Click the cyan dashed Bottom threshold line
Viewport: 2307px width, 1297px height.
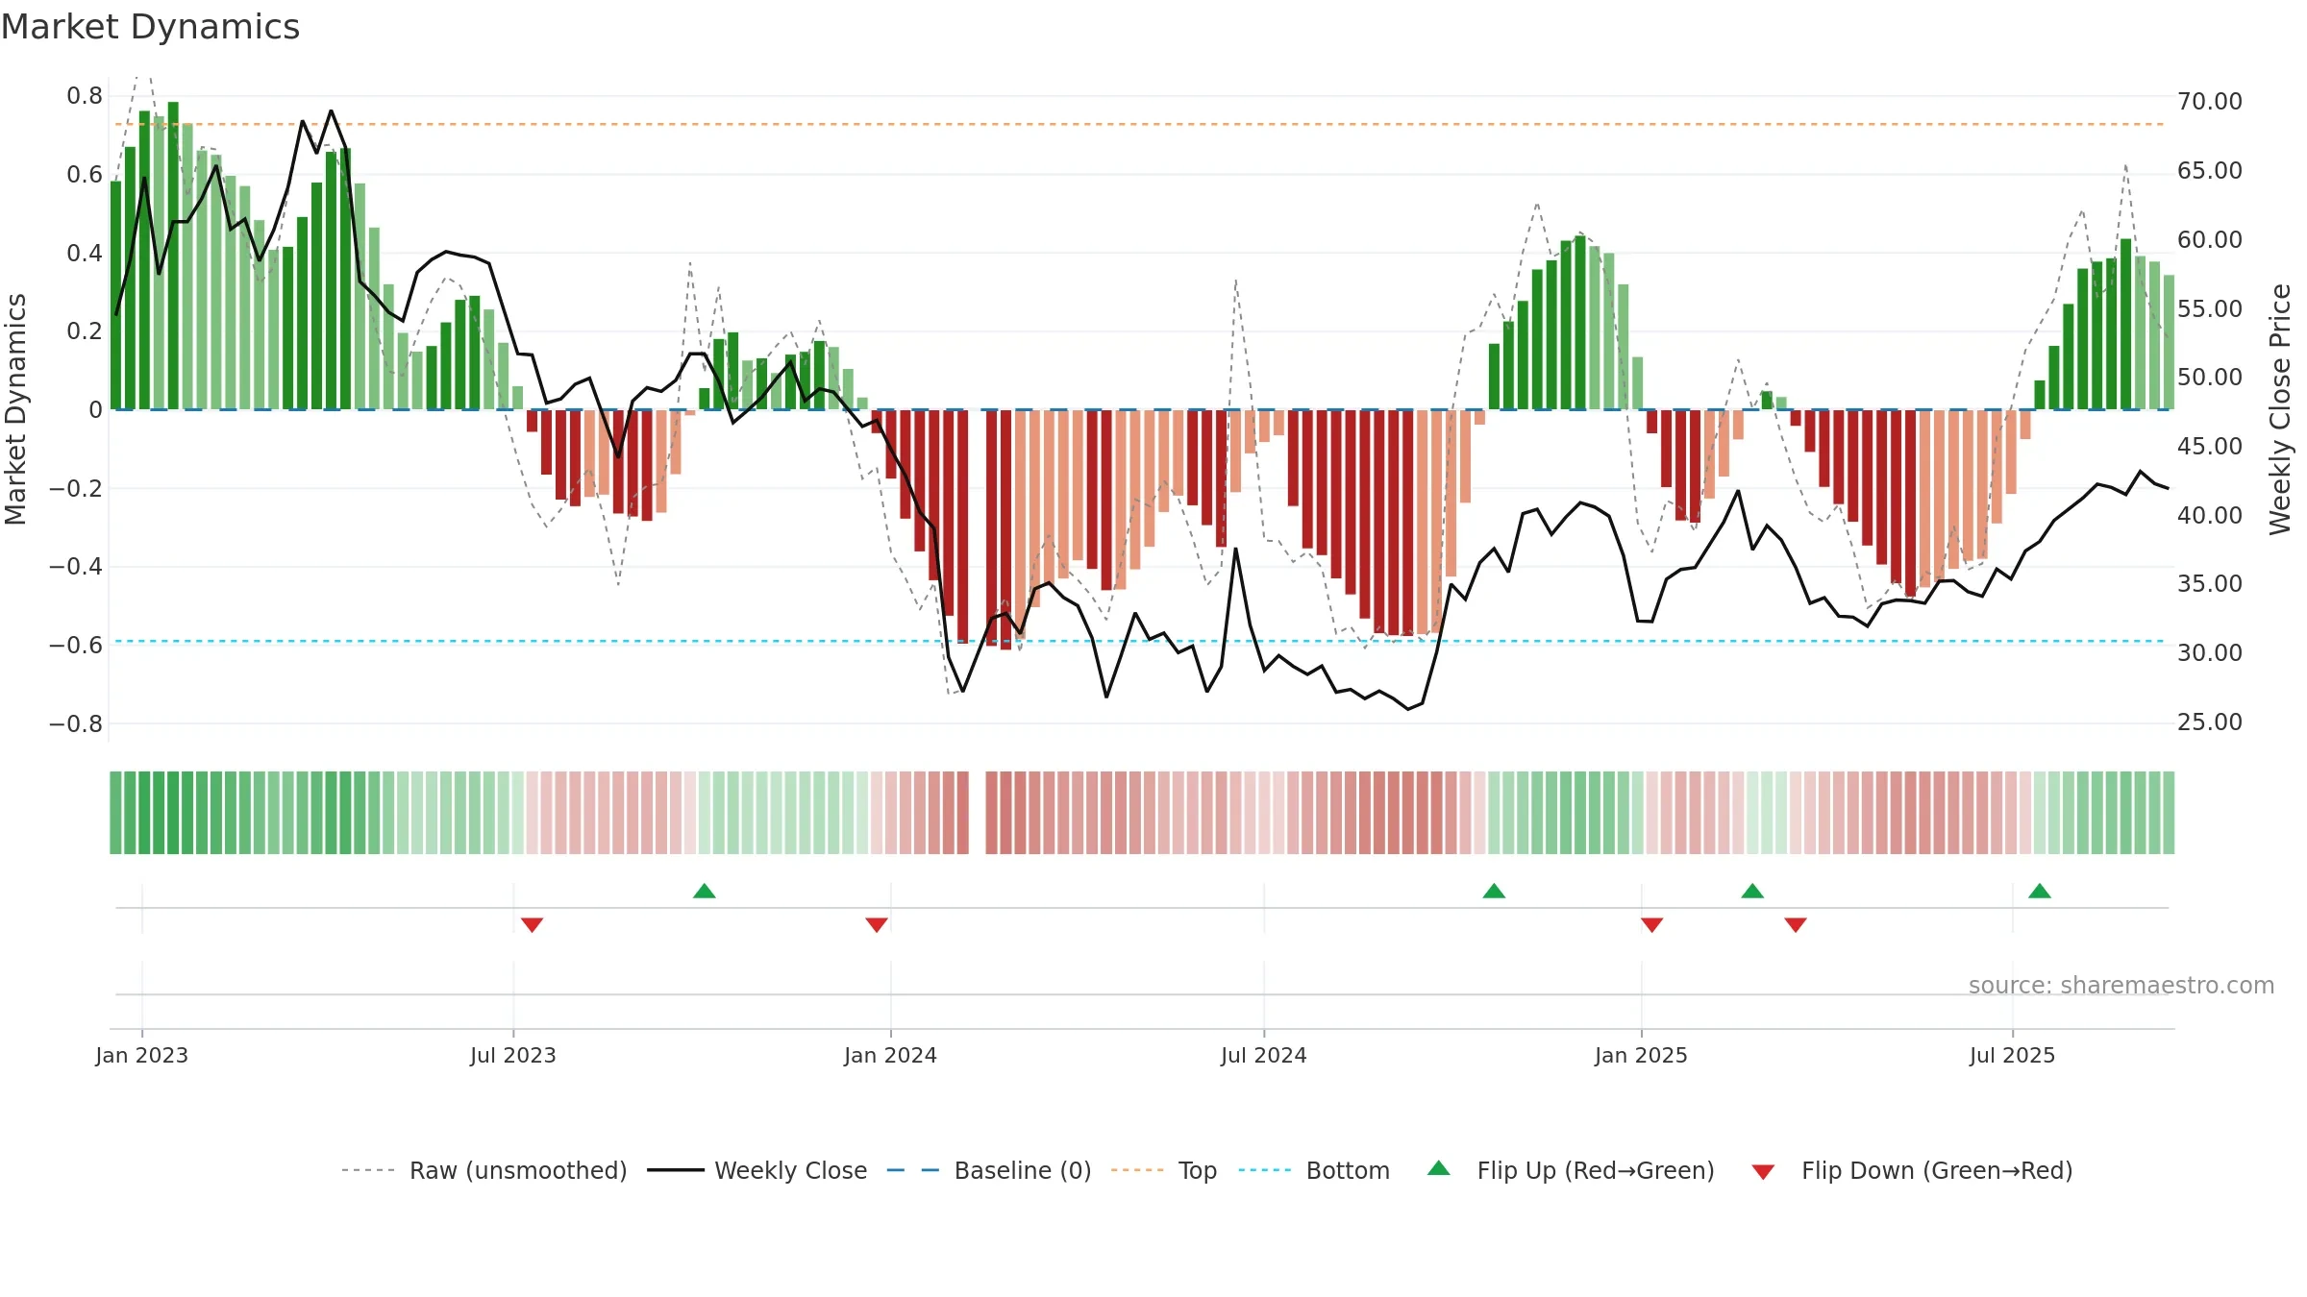[x=1139, y=641]
